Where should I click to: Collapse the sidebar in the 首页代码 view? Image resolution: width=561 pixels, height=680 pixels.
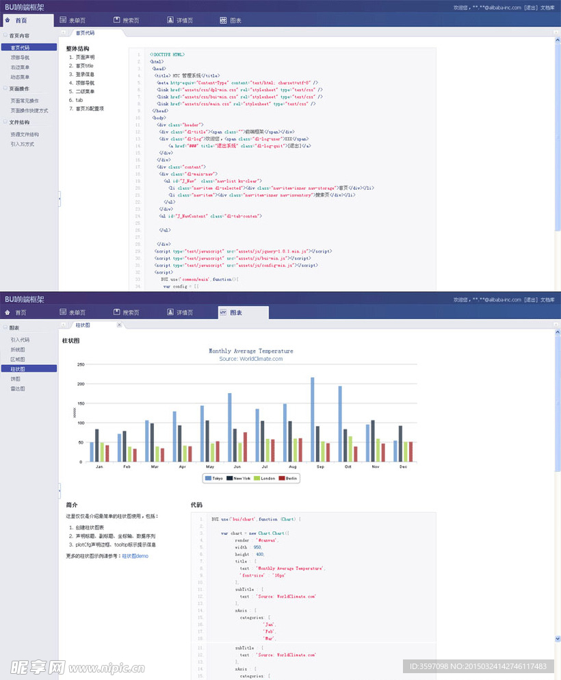pyautogui.click(x=60, y=199)
